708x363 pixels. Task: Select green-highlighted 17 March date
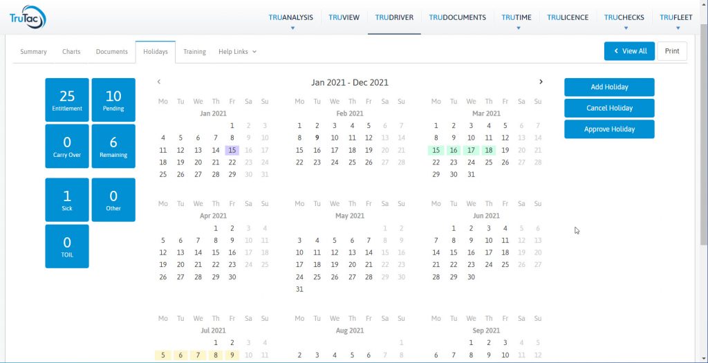pyautogui.click(x=471, y=150)
